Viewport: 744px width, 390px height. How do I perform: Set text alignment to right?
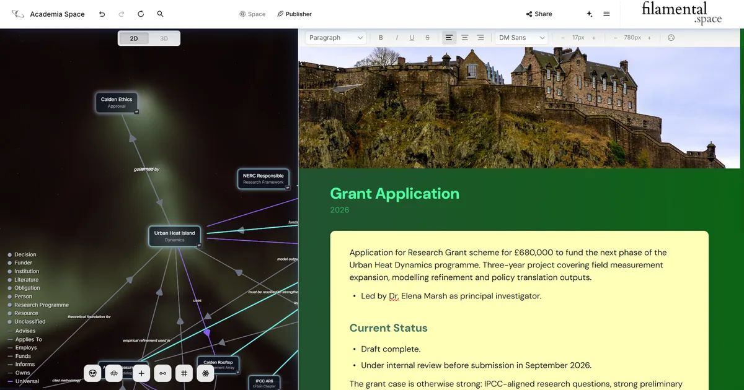point(480,38)
